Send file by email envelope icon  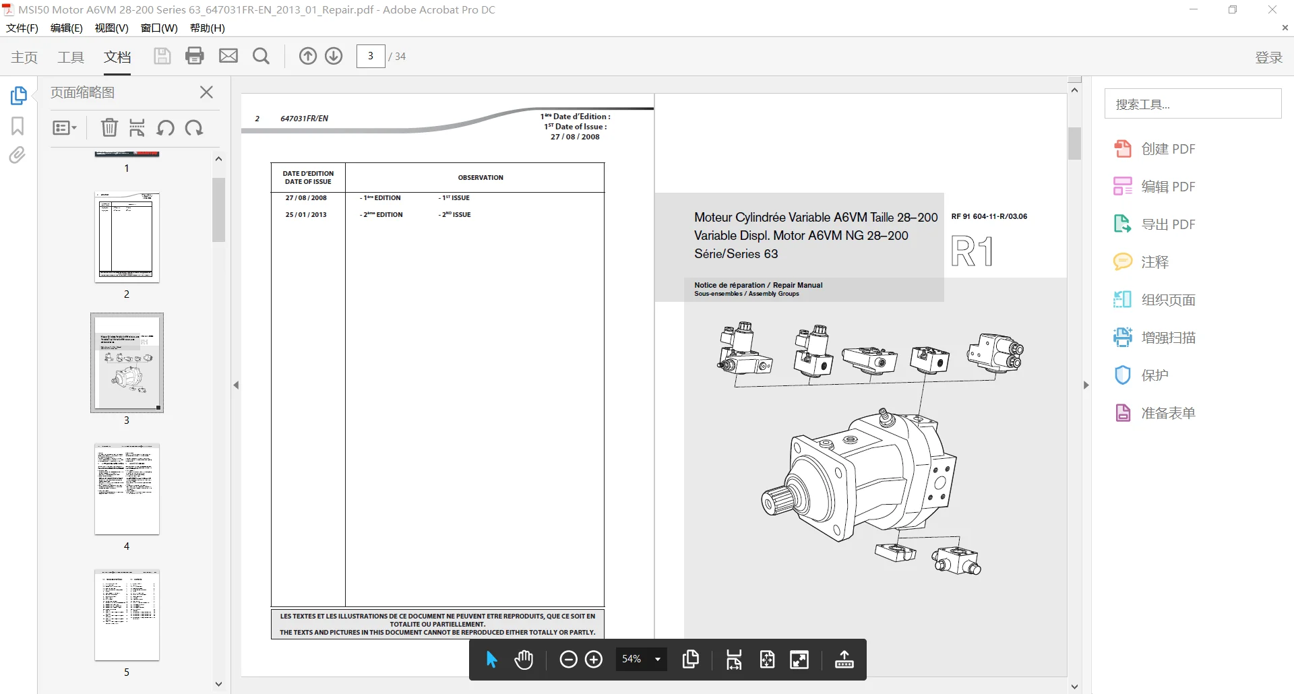tap(228, 56)
